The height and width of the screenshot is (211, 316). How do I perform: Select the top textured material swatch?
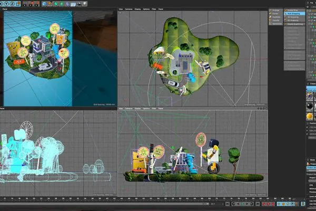(310, 97)
